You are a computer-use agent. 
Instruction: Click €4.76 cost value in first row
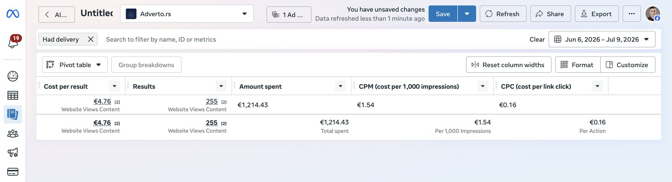[x=102, y=101]
